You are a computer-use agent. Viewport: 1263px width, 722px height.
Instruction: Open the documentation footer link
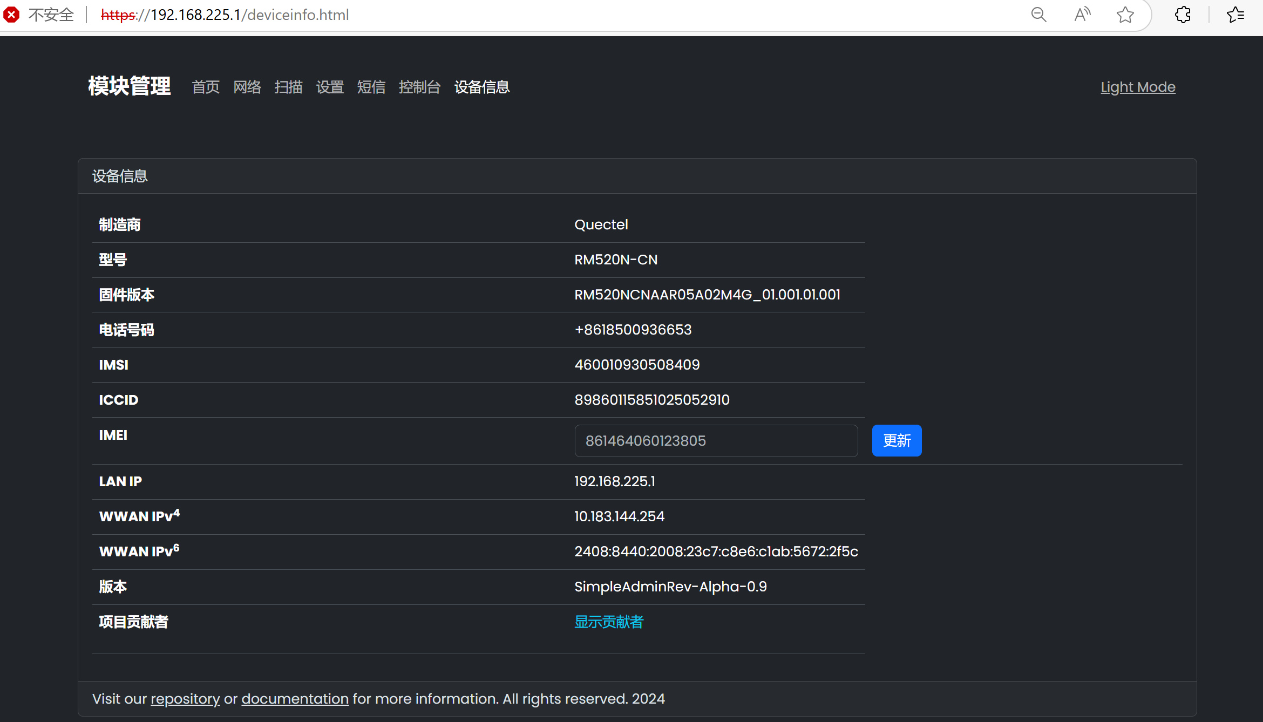pyautogui.click(x=295, y=699)
